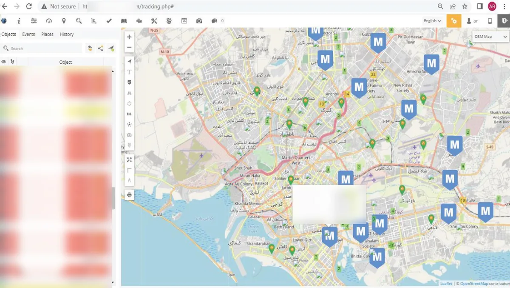The width and height of the screenshot is (510, 288).
Task: Click the yellow 22 cluster marker
Action: pyautogui.click(x=374, y=74)
